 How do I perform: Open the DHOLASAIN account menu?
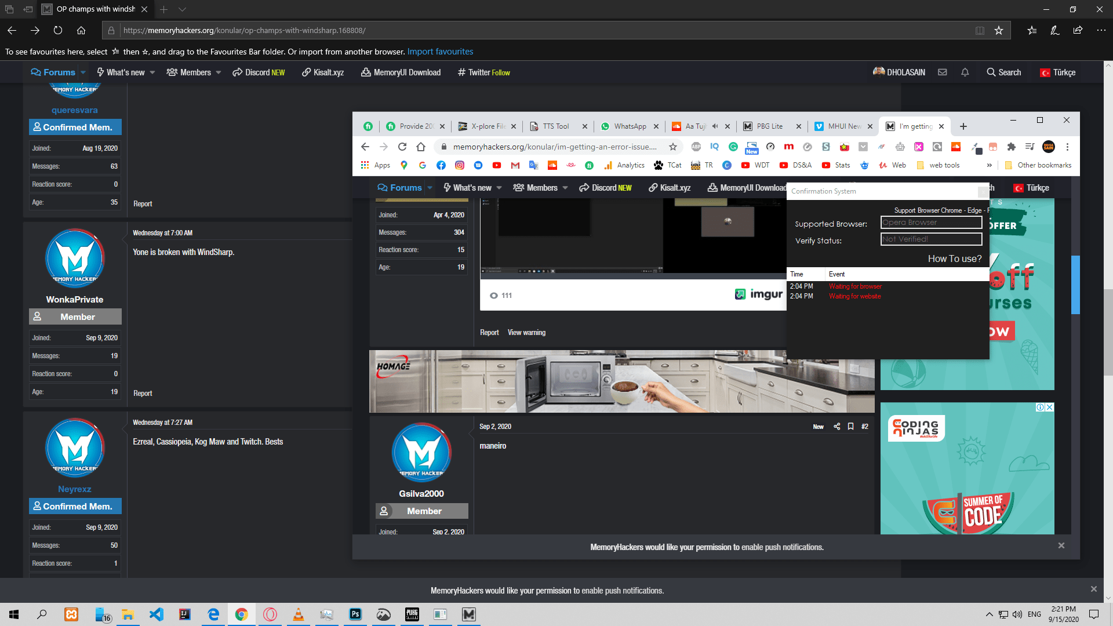coord(899,72)
